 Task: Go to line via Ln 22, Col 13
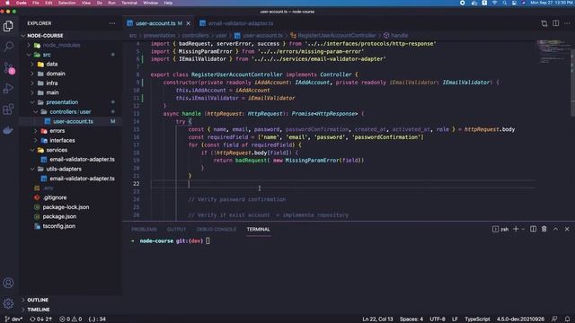[x=377, y=319]
